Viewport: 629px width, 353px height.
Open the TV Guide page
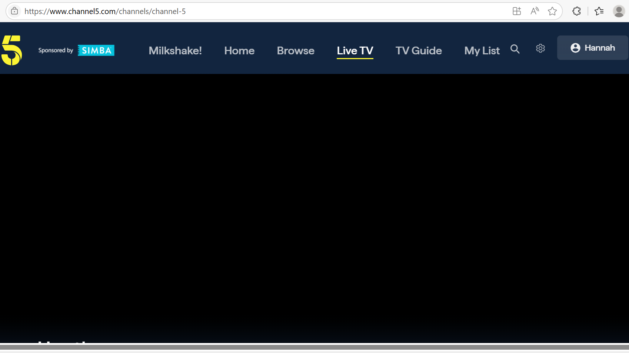pyautogui.click(x=419, y=51)
